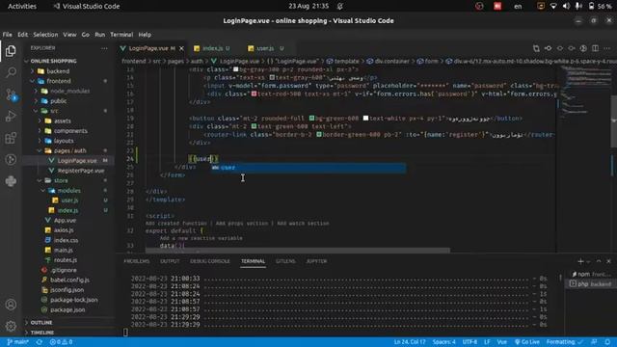Click the Vue language mode in status bar
Viewport: 617px width, 347px height.
(x=502, y=342)
